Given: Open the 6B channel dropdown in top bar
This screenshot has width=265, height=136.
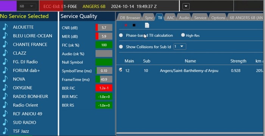Looking at the screenshot, I should click(28, 6).
